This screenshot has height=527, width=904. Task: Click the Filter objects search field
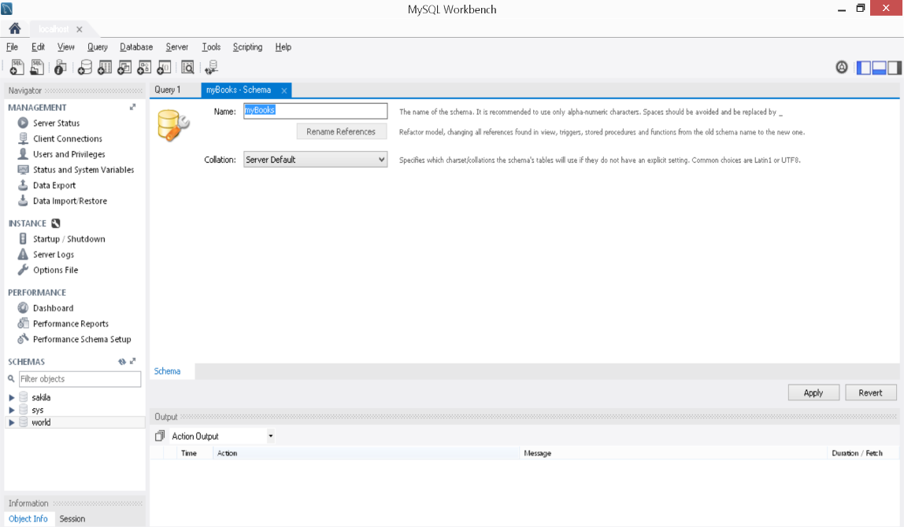click(80, 379)
